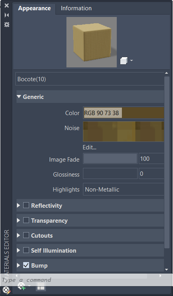Open the Highlights Non-Metallic dropdown
173x296 pixels.
point(123,189)
